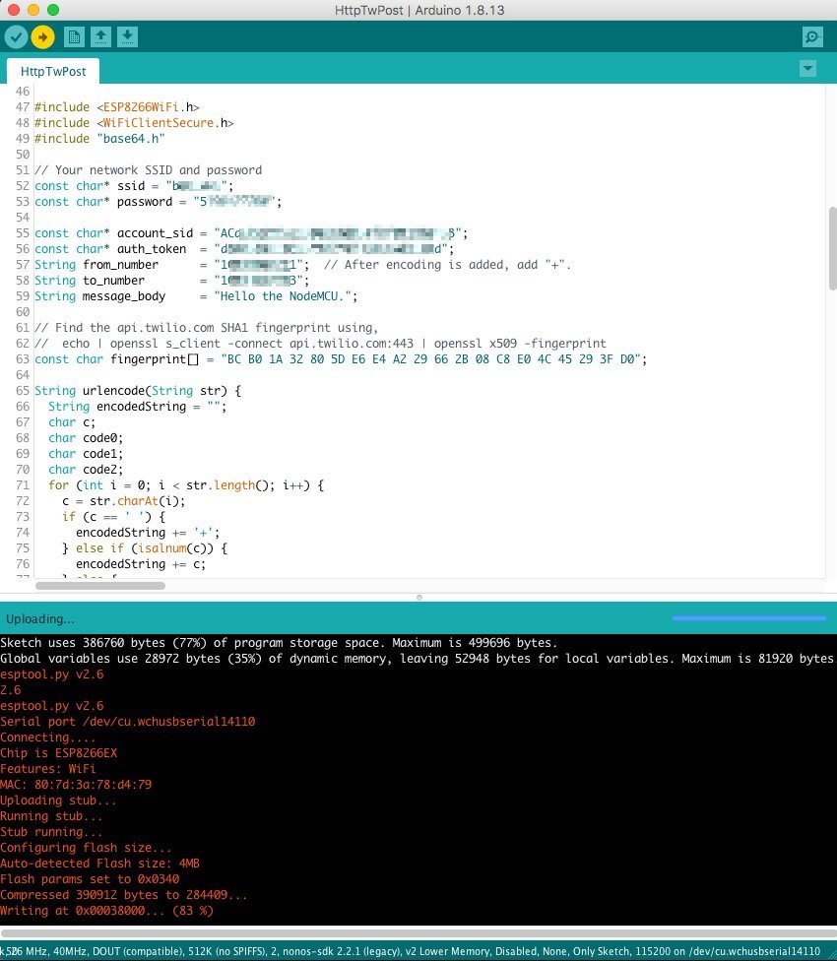Screen dimensions: 837x961
Task: Click the horizontal editor scrollbar thumb
Action: 100,585
